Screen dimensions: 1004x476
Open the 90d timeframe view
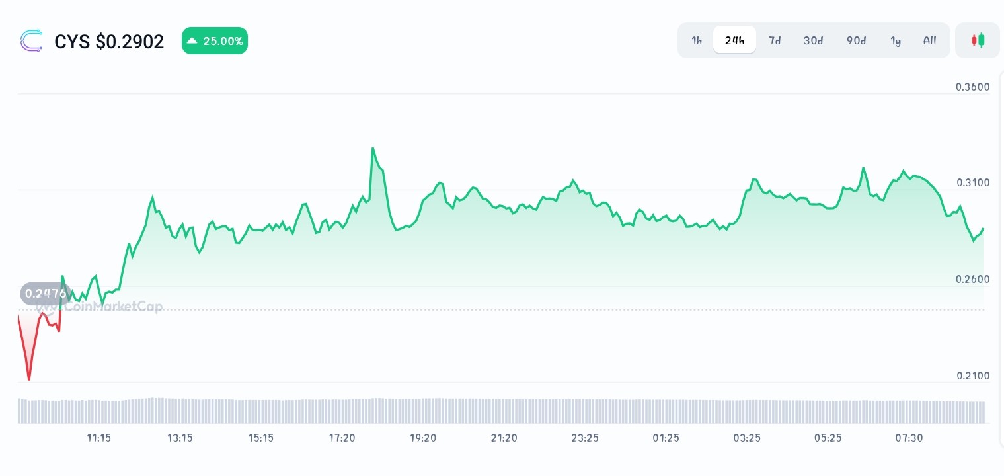point(856,40)
